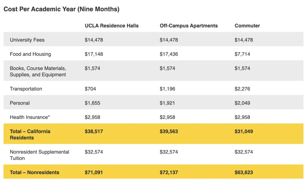Select the $7,714 Commuter food cost
The height and width of the screenshot is (183, 306).
click(242, 54)
